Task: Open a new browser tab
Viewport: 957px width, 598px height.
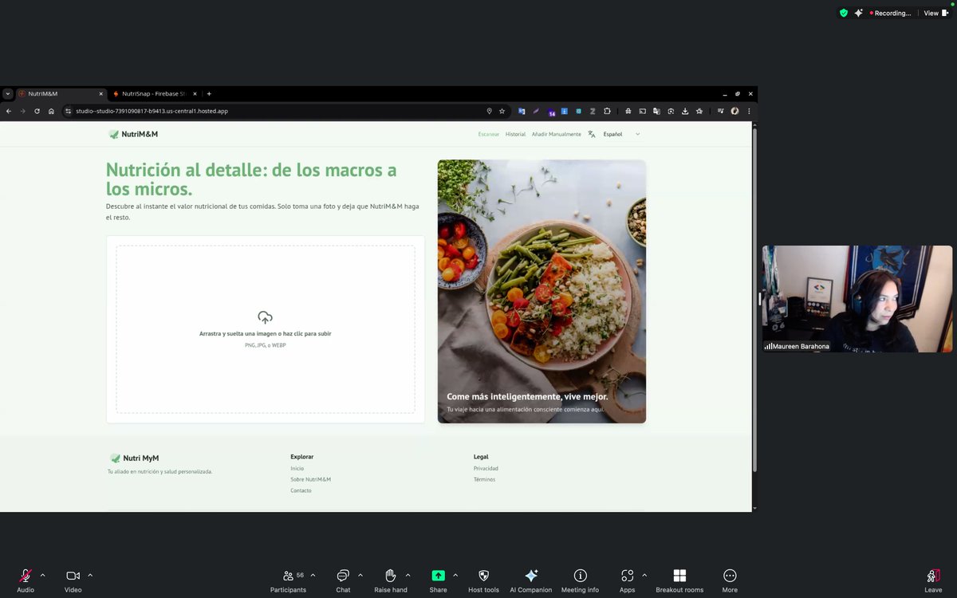Action: 209,93
